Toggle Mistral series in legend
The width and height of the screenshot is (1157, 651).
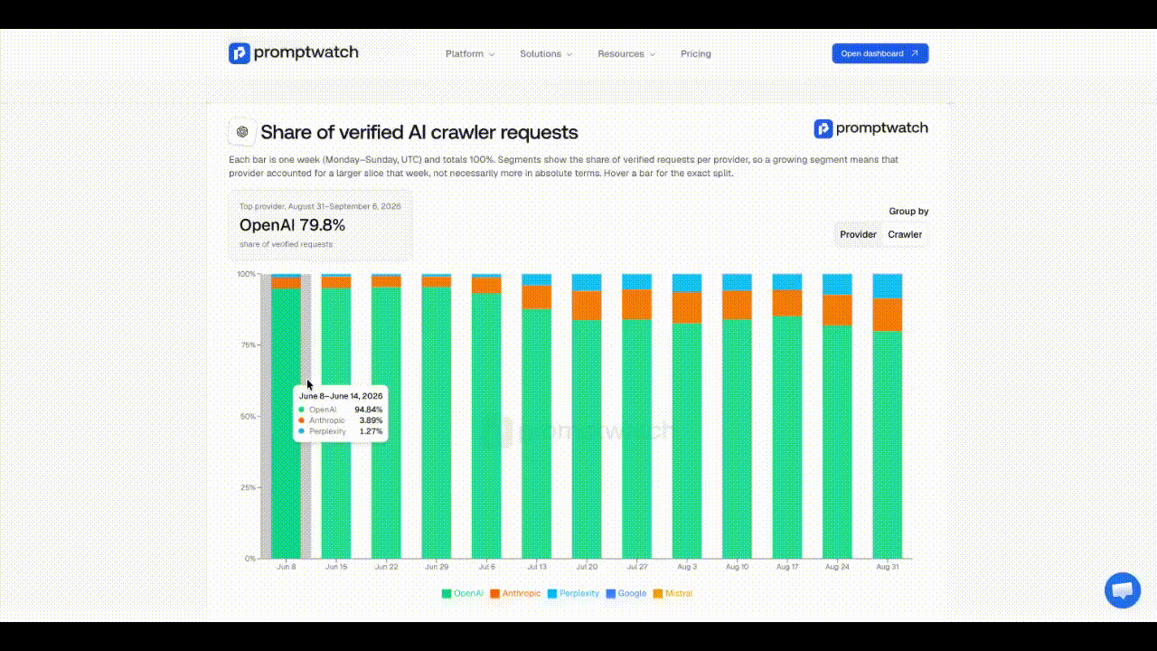click(673, 593)
